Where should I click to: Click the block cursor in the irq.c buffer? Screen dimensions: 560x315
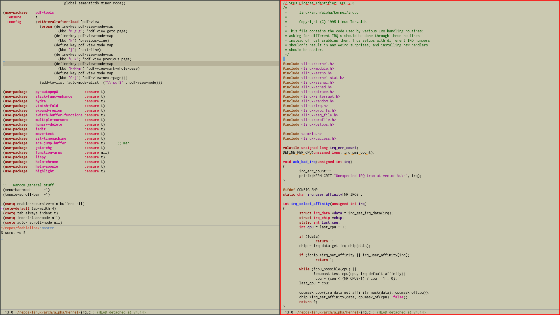pos(284,59)
